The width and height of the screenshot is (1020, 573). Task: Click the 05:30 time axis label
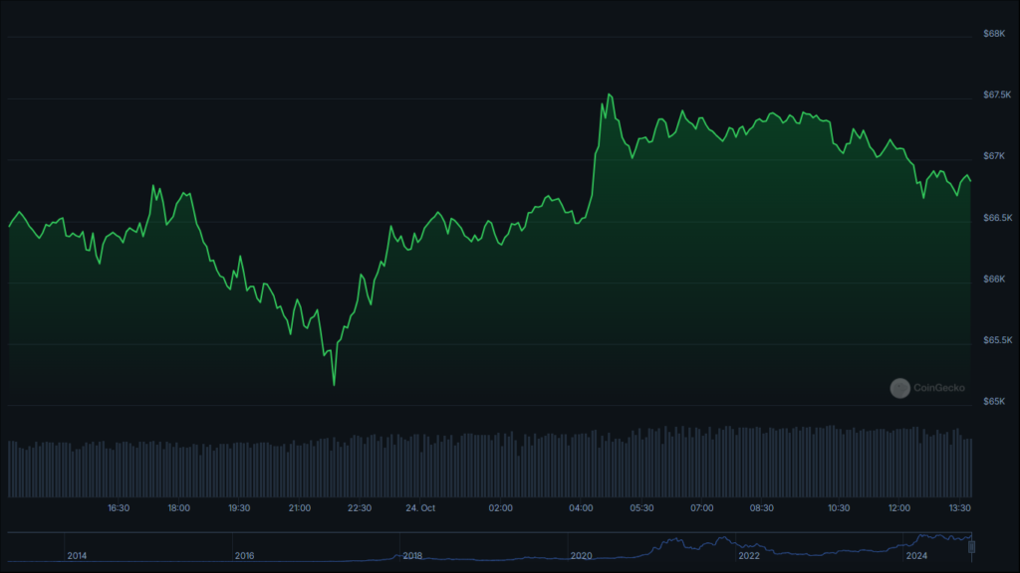(641, 508)
